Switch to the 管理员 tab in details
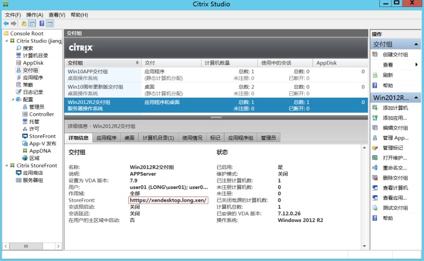 coord(268,138)
